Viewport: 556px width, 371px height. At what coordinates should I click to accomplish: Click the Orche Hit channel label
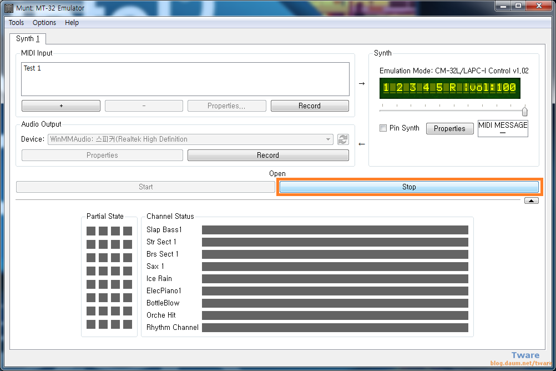pos(161,315)
